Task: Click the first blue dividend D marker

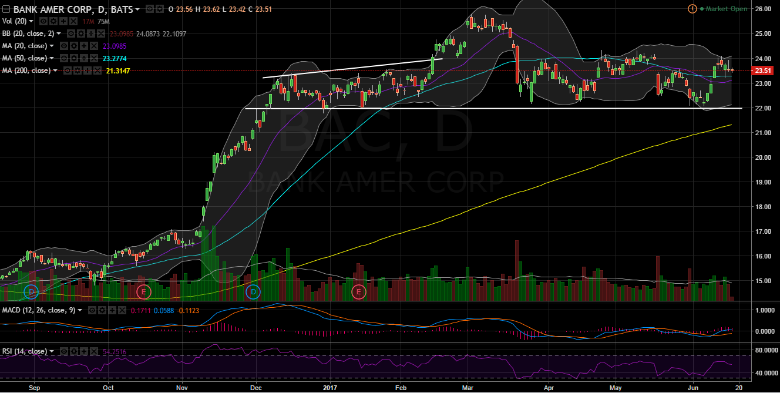Action: point(32,291)
